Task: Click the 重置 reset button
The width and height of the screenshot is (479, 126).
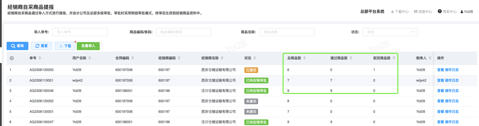Action: tap(42, 46)
